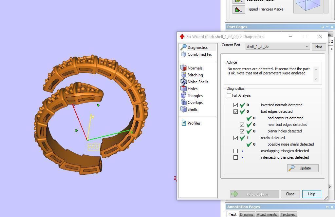Click the Update diagnostics button
This screenshot has width=335, height=217.
pyautogui.click(x=303, y=168)
